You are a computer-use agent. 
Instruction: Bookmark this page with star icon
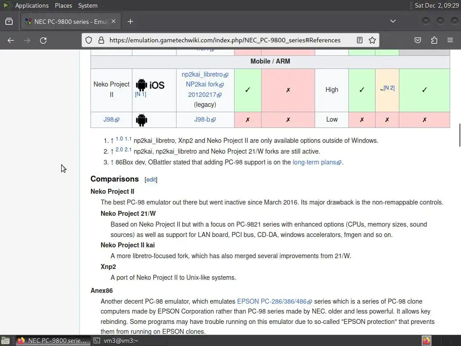coord(372,40)
